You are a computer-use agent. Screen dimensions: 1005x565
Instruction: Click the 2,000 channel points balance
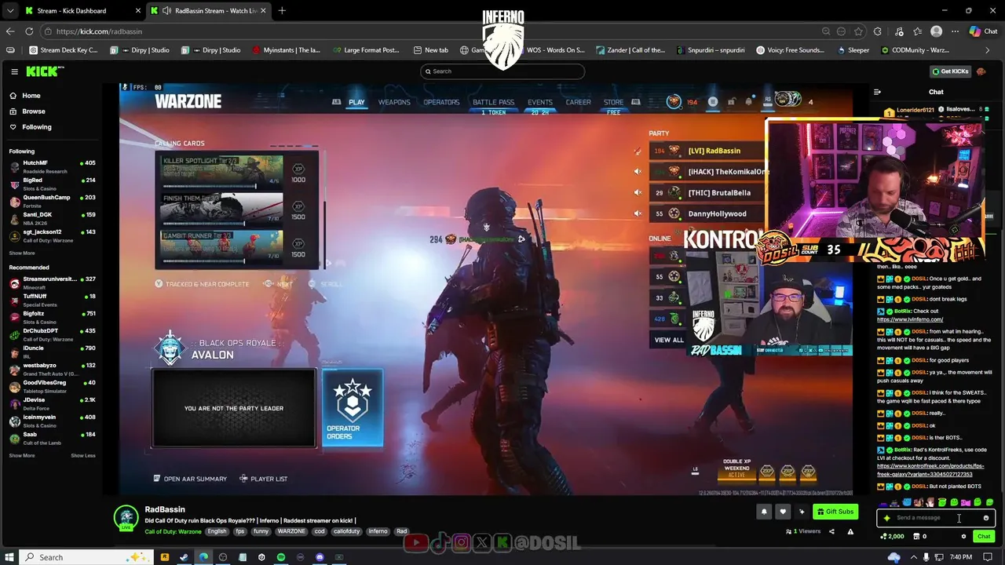893,537
